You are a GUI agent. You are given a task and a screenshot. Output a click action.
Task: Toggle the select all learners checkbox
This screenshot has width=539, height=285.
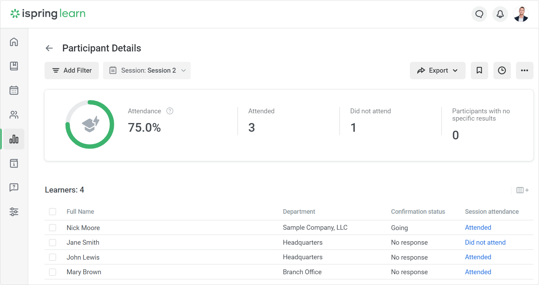click(53, 212)
